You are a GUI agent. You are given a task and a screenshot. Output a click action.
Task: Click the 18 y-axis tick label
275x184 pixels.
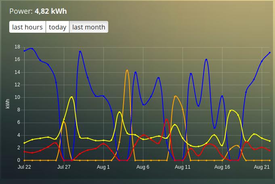point(17,47)
